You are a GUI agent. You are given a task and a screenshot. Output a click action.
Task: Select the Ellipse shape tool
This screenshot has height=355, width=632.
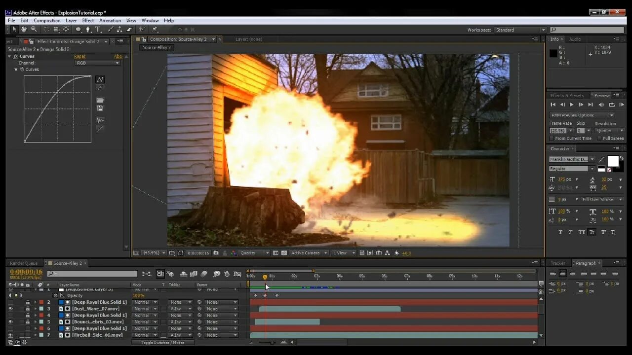click(x=79, y=30)
